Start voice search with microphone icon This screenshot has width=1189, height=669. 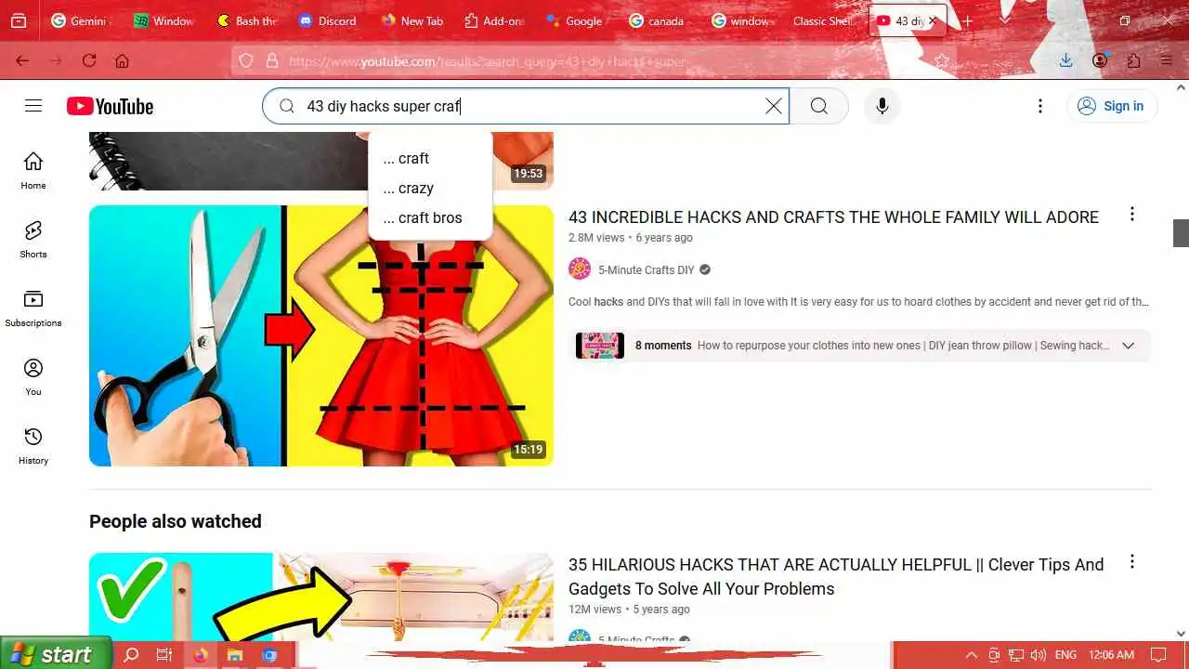click(882, 106)
